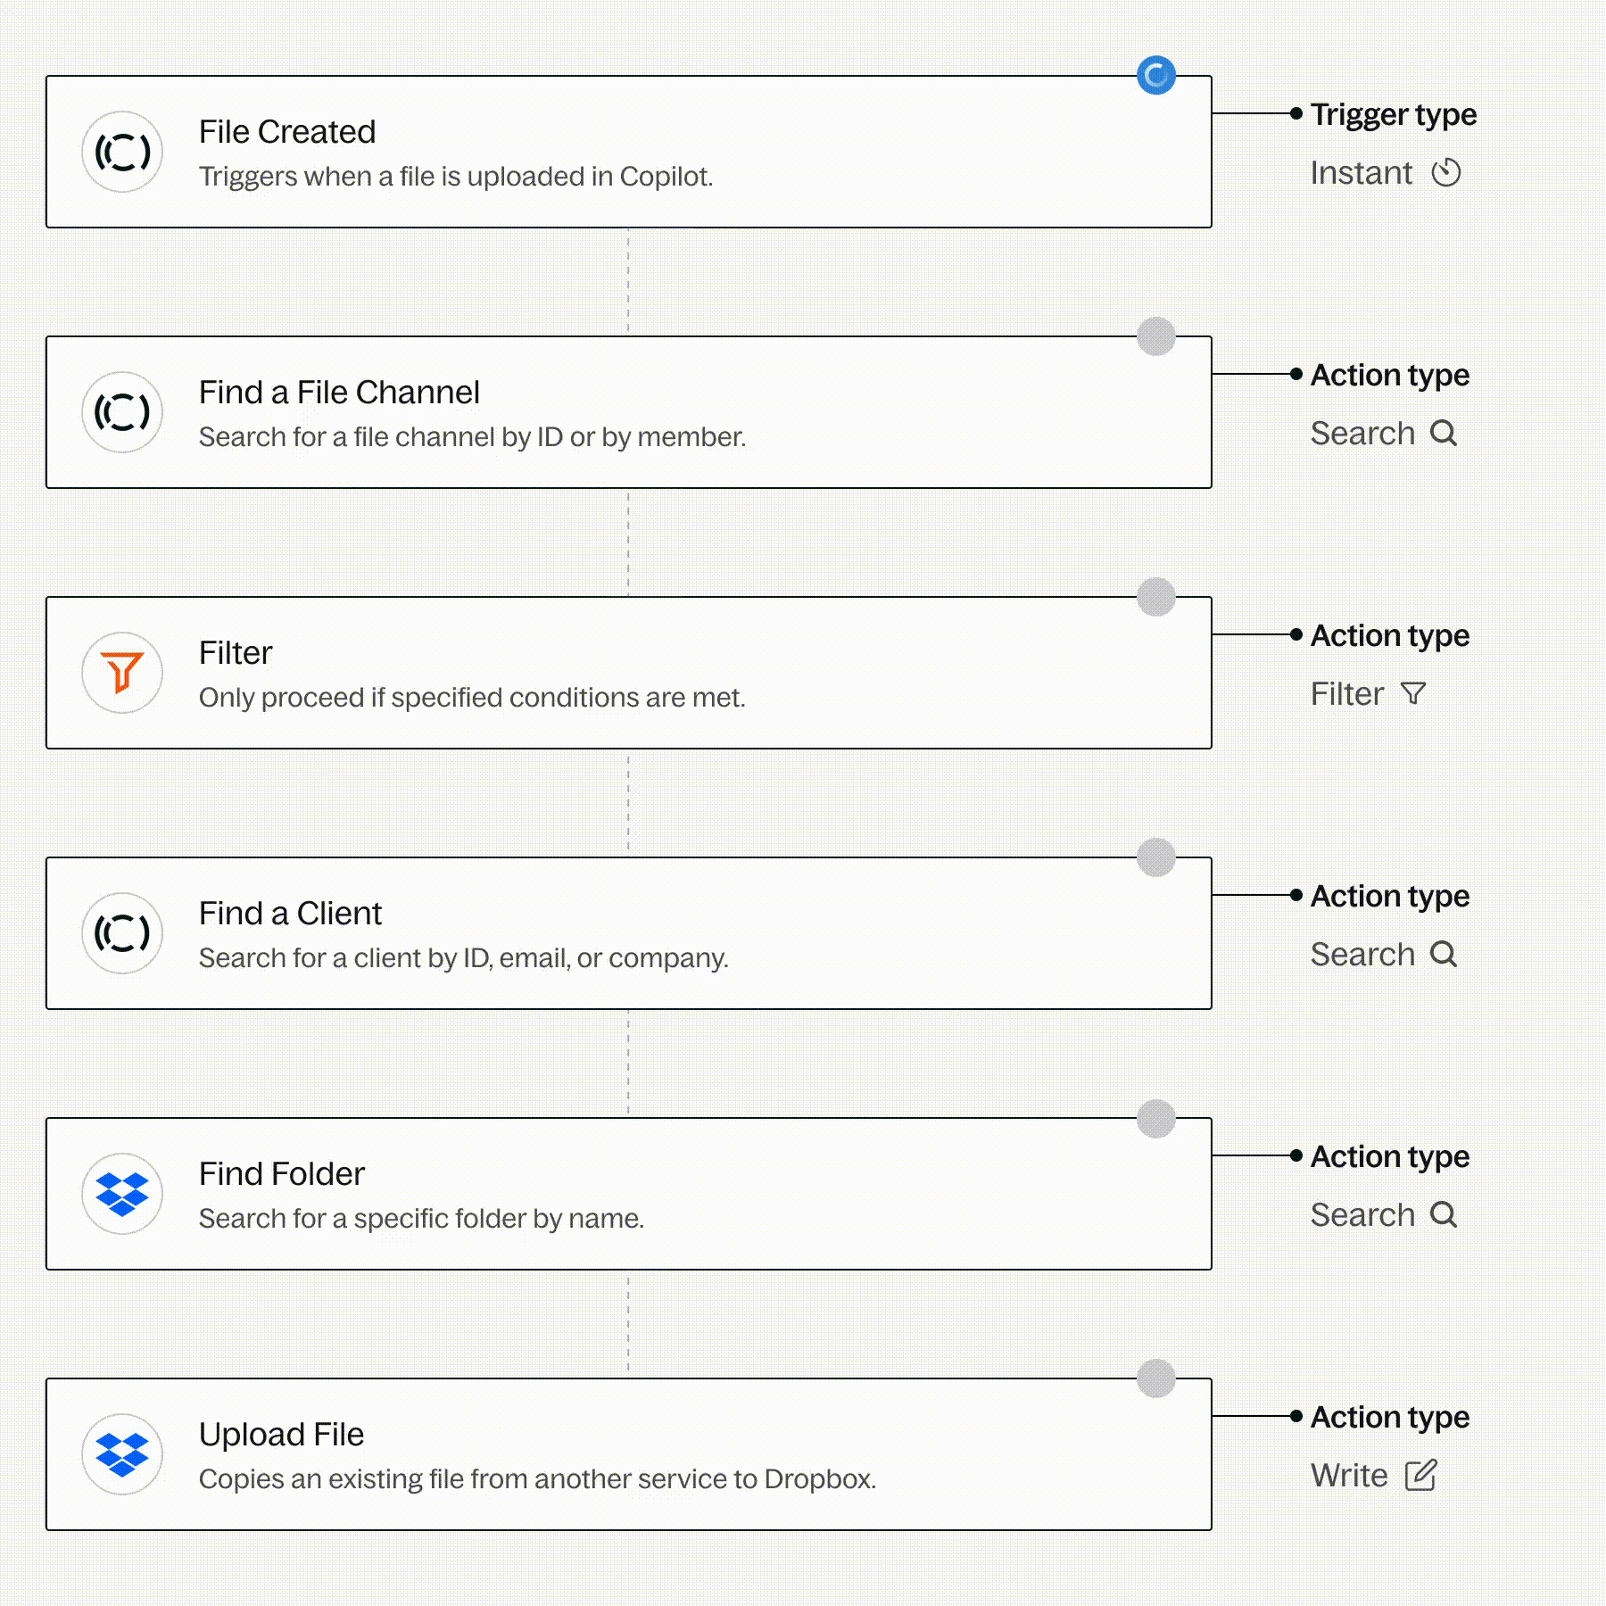Click the Instant clock icon under Trigger type
This screenshot has width=1606, height=1606.
pos(1445,172)
